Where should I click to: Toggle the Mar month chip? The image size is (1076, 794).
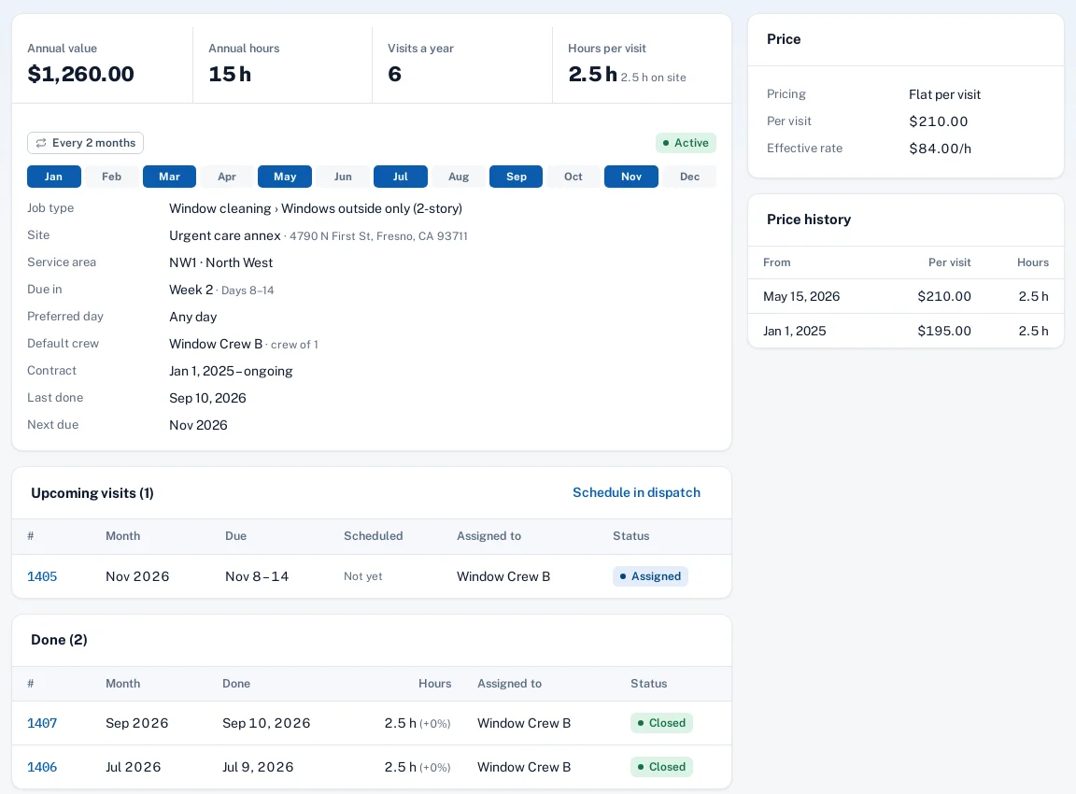coord(169,177)
